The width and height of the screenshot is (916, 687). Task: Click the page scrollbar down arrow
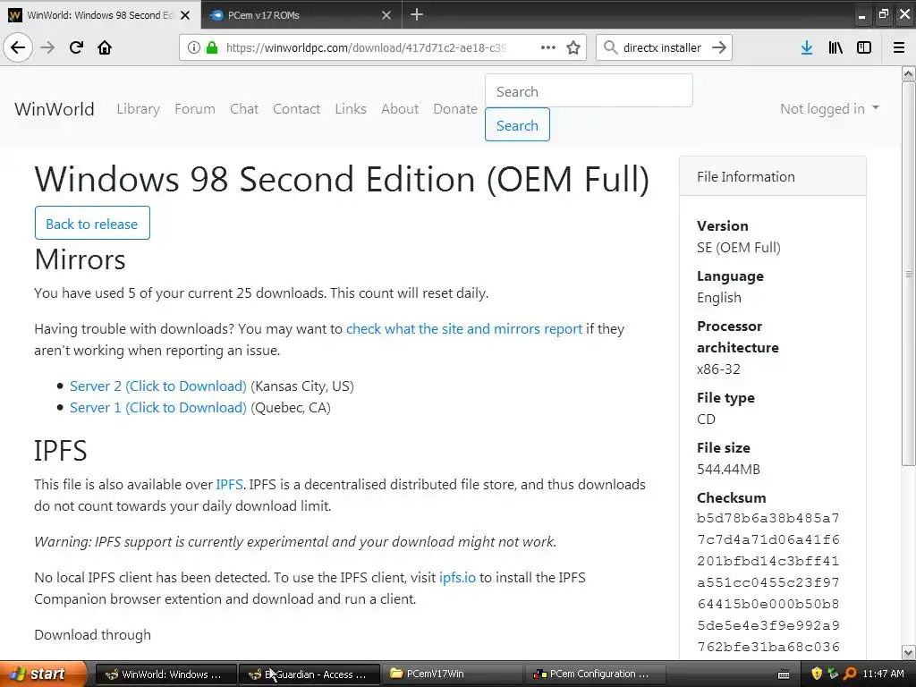click(x=908, y=652)
